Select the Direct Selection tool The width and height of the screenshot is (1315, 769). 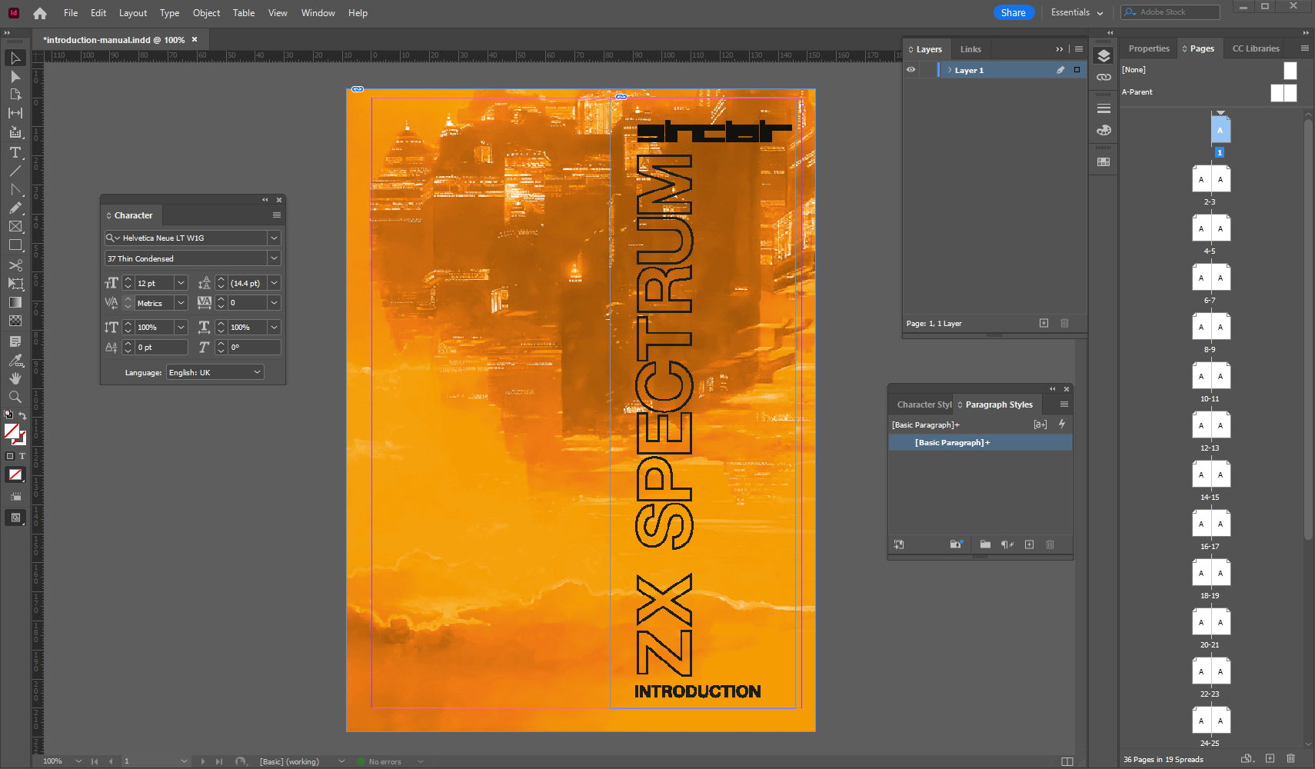pyautogui.click(x=15, y=77)
